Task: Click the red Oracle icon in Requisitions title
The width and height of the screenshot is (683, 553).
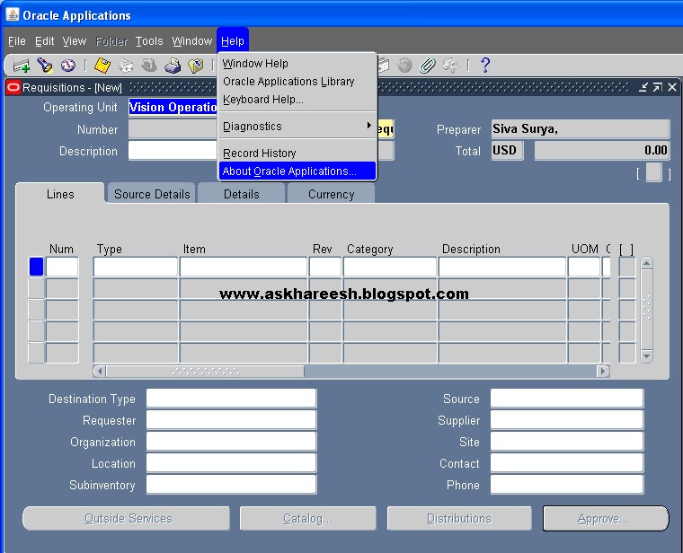Action: [x=13, y=87]
